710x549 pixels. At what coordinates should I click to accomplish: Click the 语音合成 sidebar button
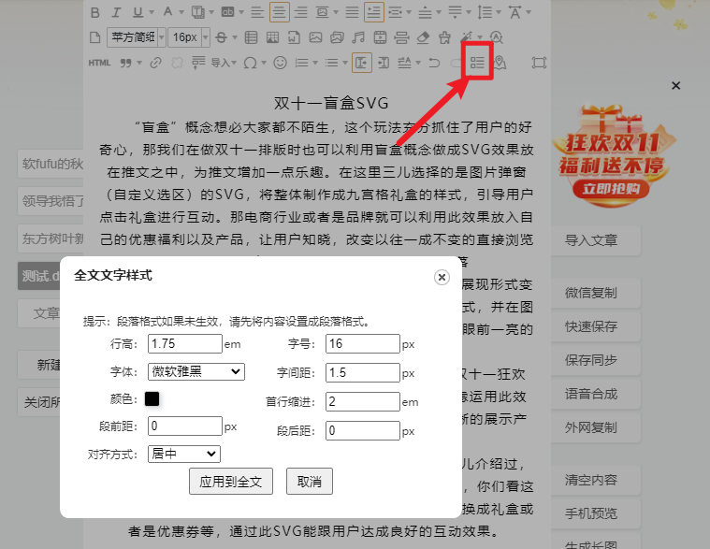[596, 394]
